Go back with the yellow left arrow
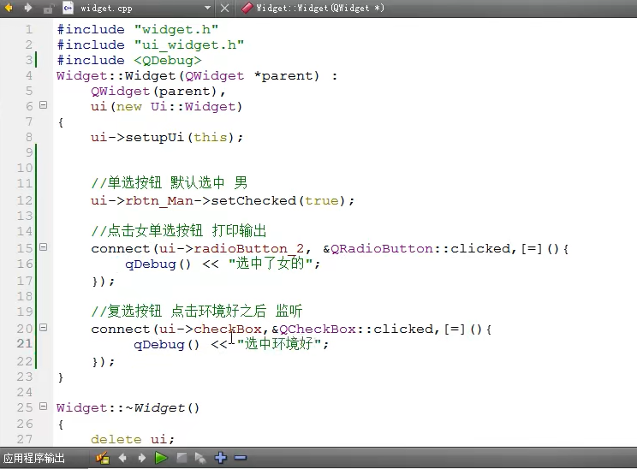 [9, 8]
